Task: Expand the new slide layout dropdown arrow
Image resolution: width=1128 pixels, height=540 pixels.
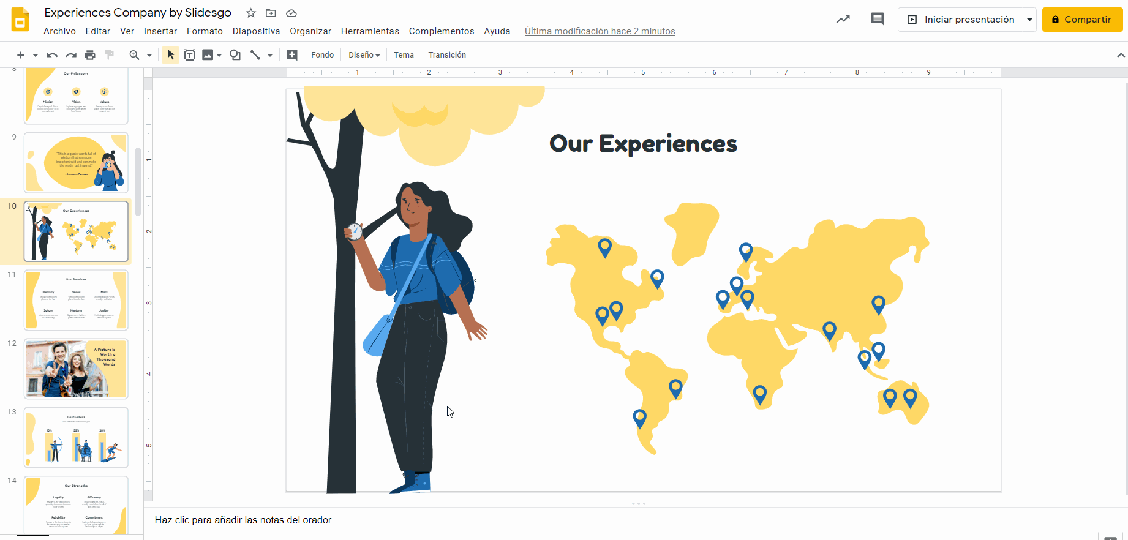Action: point(36,55)
